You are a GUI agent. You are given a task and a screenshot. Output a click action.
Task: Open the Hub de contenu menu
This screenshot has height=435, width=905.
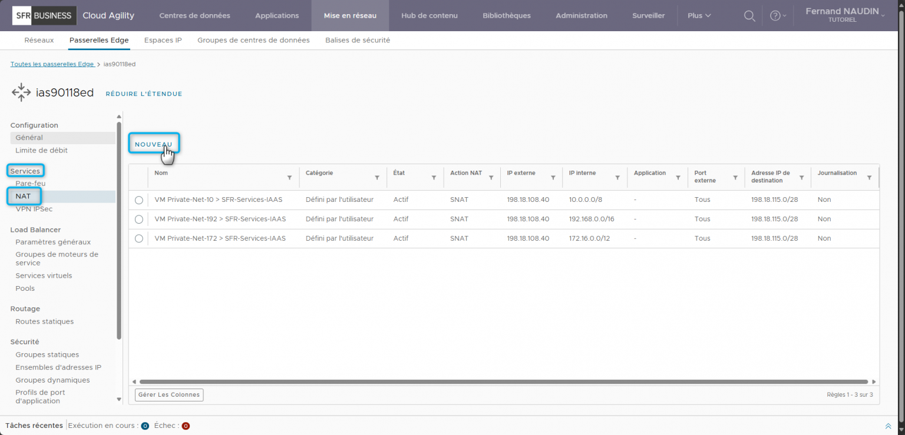(x=429, y=15)
